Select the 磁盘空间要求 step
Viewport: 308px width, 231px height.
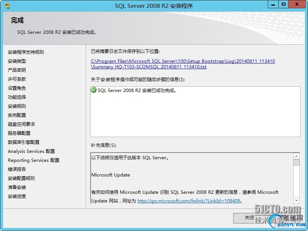(x=21, y=124)
